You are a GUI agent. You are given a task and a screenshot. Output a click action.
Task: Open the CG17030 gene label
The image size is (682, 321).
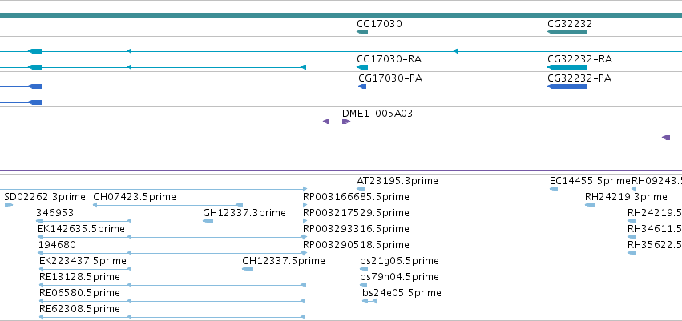click(x=379, y=24)
